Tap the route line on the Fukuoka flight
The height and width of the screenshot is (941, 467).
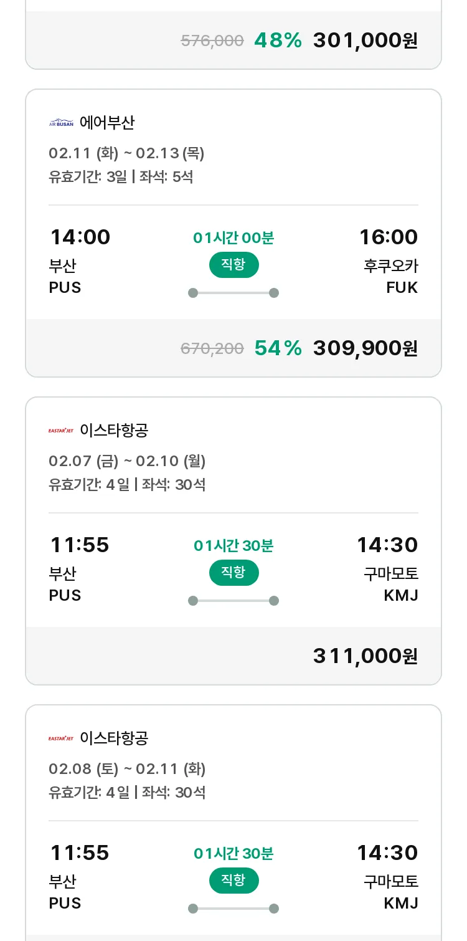[x=233, y=293]
